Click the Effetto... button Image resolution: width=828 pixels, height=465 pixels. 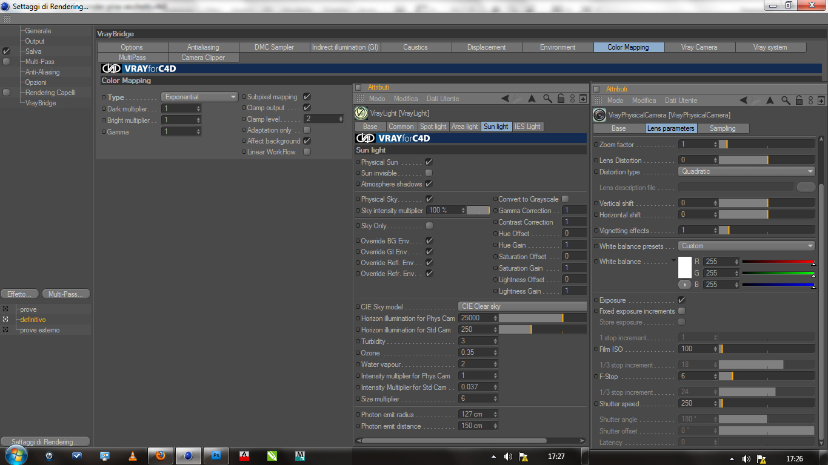20,294
